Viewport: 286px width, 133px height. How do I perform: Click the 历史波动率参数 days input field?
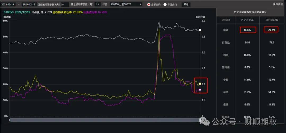point(65,4)
